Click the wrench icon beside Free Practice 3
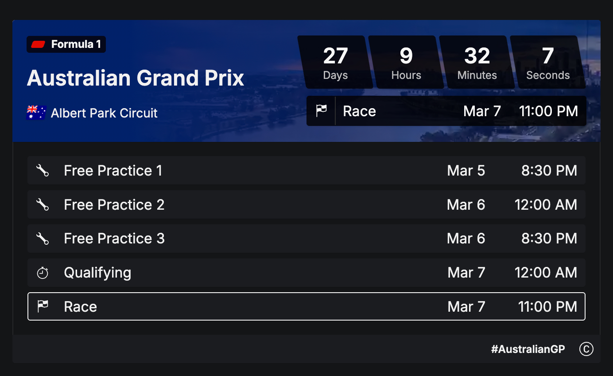613x376 pixels. 43,239
